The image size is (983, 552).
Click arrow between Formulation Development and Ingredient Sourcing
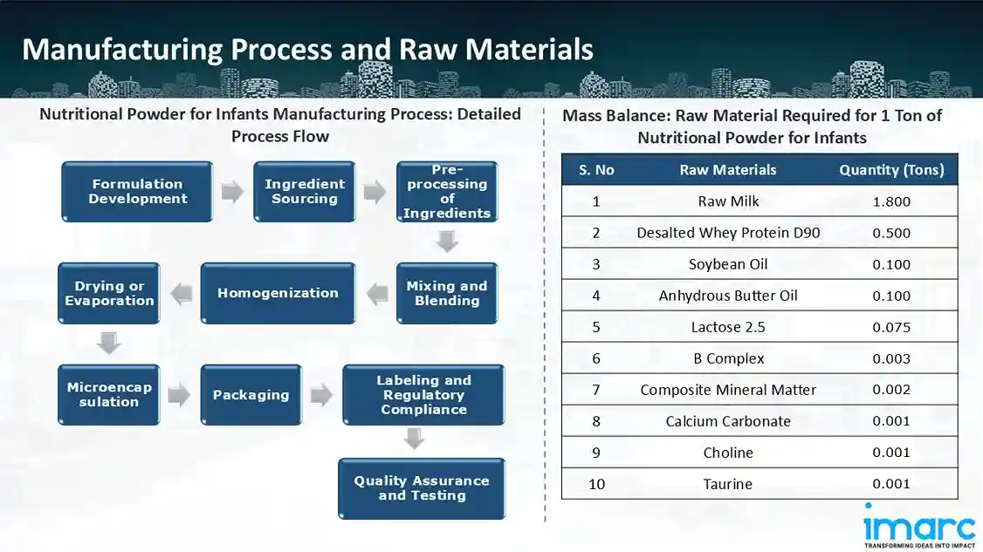[x=232, y=192]
